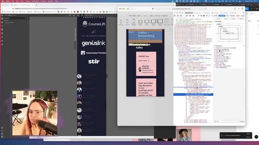The height and width of the screenshot is (145, 259).
Task: Open the chat bubble at bottom right
Action: [x=256, y=137]
